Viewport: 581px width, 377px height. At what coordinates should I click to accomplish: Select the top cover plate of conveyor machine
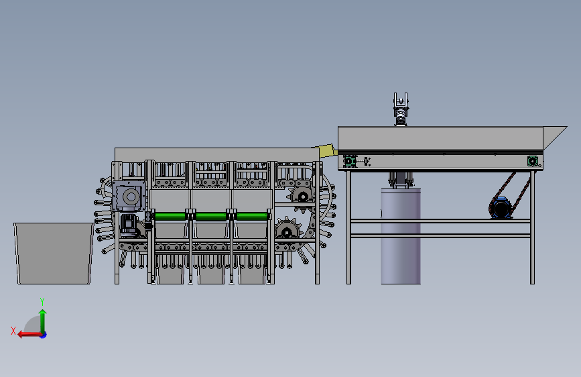216,154
